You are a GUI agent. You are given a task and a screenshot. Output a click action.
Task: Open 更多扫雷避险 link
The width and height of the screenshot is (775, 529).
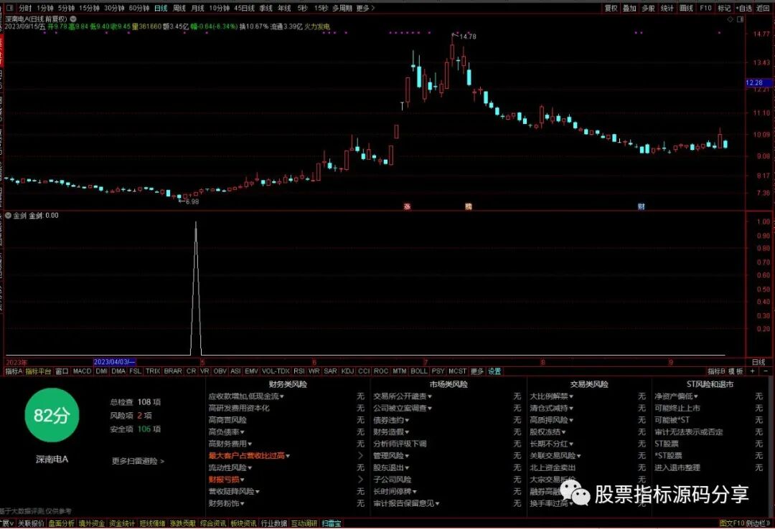(137, 461)
